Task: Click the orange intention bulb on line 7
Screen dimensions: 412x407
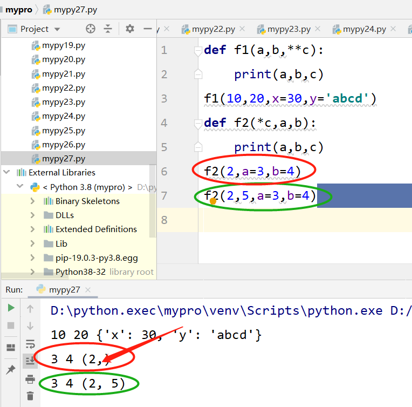Action: coord(213,201)
